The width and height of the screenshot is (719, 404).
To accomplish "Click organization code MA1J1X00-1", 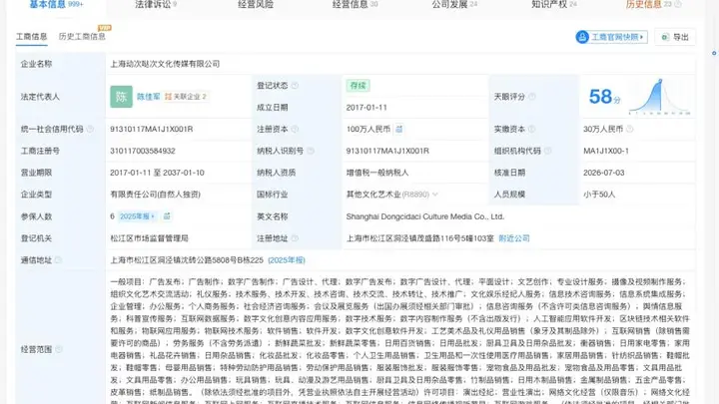I will coord(606,151).
